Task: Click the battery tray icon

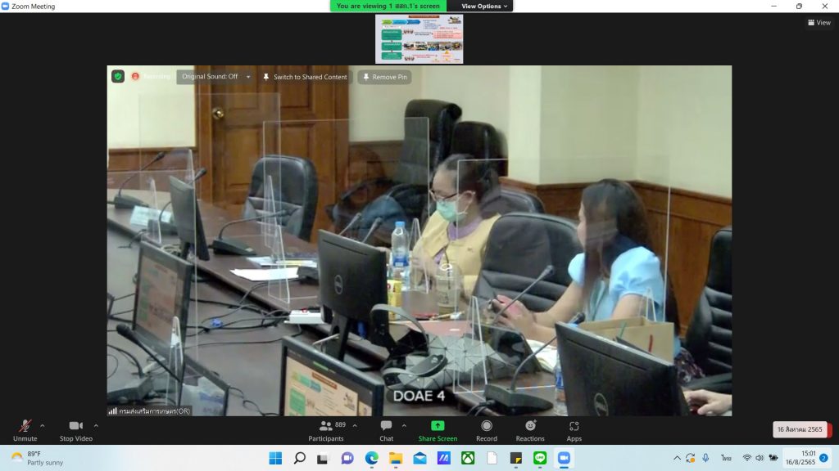Action: pyautogui.click(x=773, y=458)
